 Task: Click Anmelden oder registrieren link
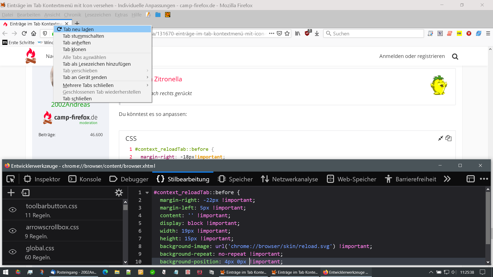pos(412,56)
